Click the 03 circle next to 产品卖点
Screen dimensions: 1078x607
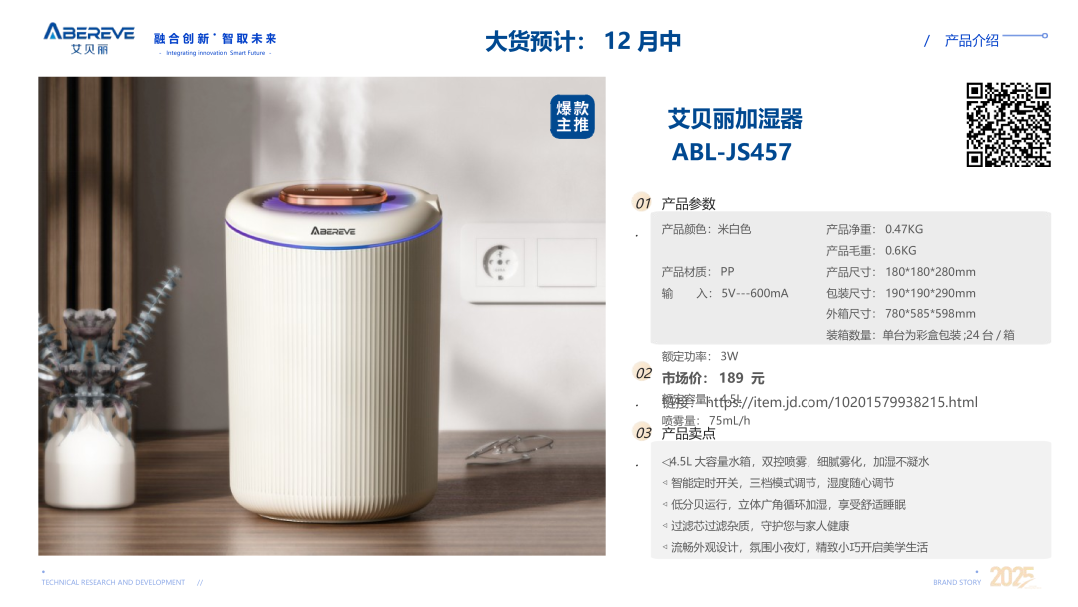click(643, 433)
